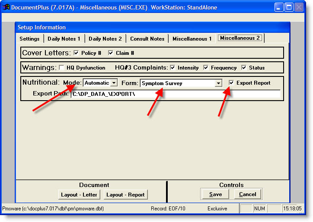Go to the Miscellaneous 1 tab
The image size is (313, 222).
tap(192, 39)
